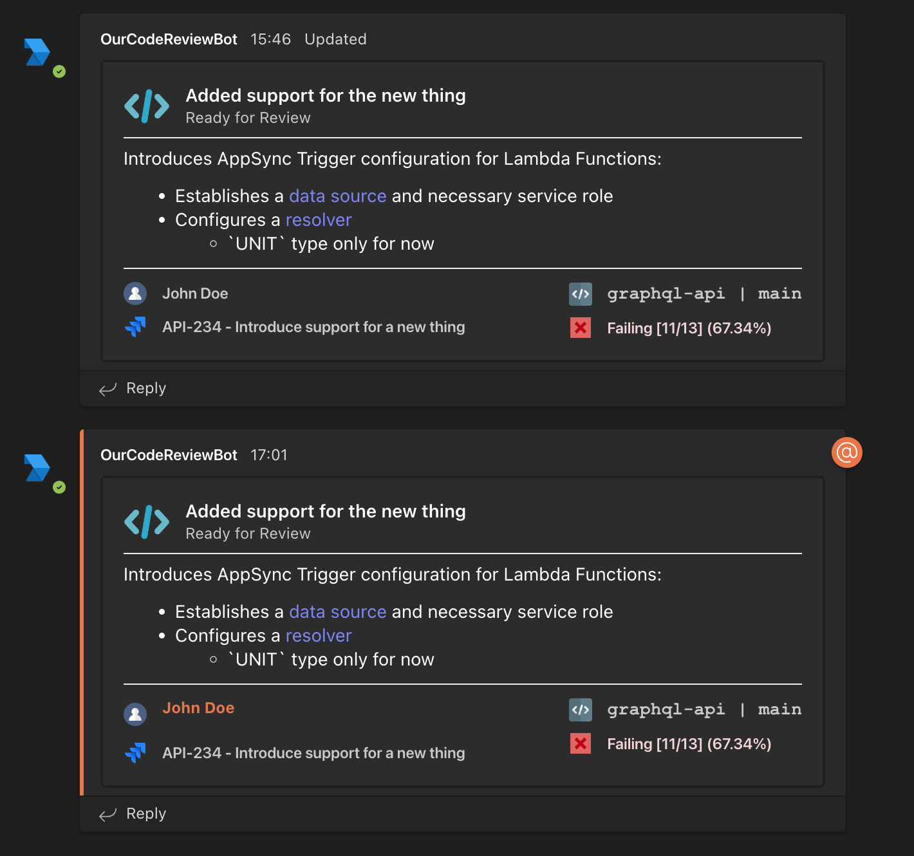The height and width of the screenshot is (856, 914).
Task: Click the bot avatar on the 15:46 message
Action: pyautogui.click(x=37, y=52)
